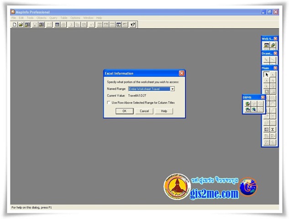Enable Use Row Above Selected Range checkbox
Viewport: 289px width, 219px height.
coord(109,102)
